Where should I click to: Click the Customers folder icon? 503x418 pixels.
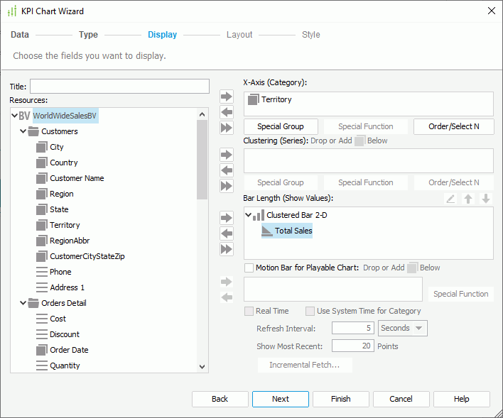pos(33,131)
